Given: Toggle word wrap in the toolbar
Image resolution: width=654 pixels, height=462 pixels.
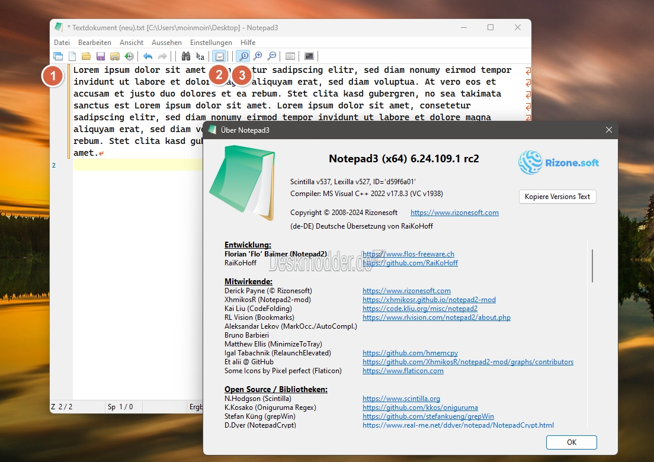Looking at the screenshot, I should [219, 56].
